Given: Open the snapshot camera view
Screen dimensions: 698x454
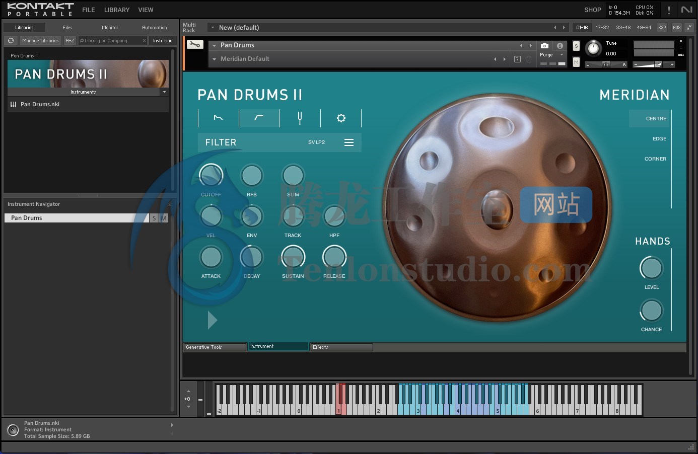Looking at the screenshot, I should coord(544,45).
